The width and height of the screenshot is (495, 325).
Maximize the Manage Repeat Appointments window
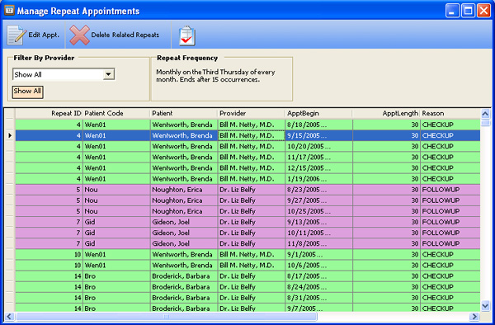tap(468, 11)
